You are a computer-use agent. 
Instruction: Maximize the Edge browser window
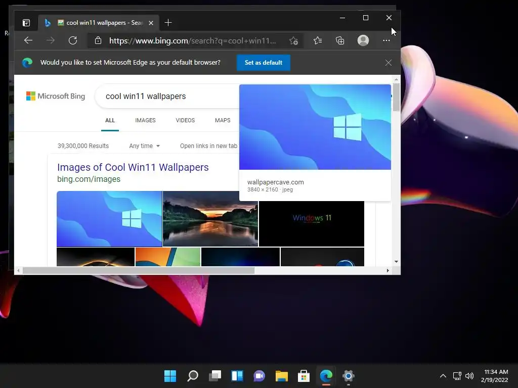tap(366, 18)
